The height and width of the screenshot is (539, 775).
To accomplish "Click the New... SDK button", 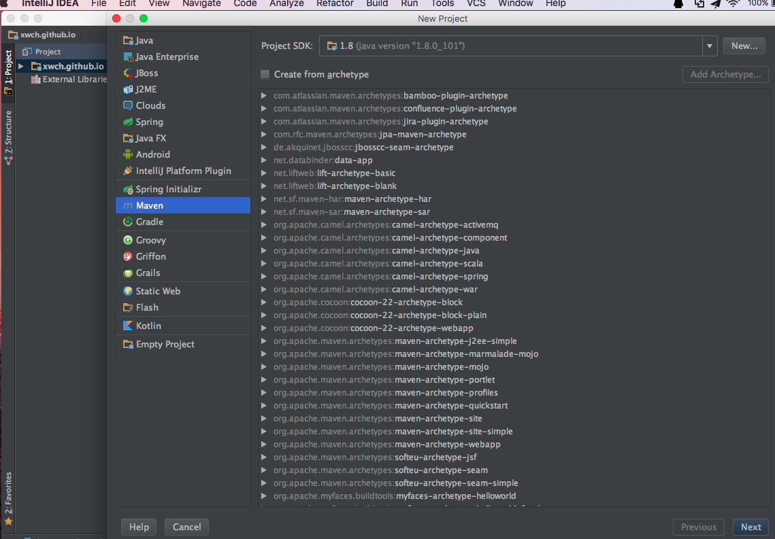I will pyautogui.click(x=744, y=46).
